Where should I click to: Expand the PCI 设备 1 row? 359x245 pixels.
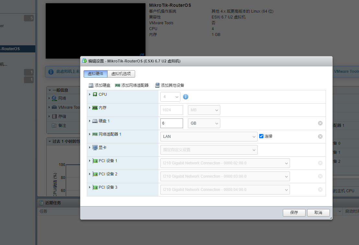coord(89,161)
